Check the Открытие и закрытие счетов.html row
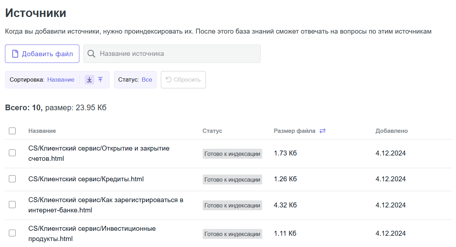The width and height of the screenshot is (456, 247). 12,153
